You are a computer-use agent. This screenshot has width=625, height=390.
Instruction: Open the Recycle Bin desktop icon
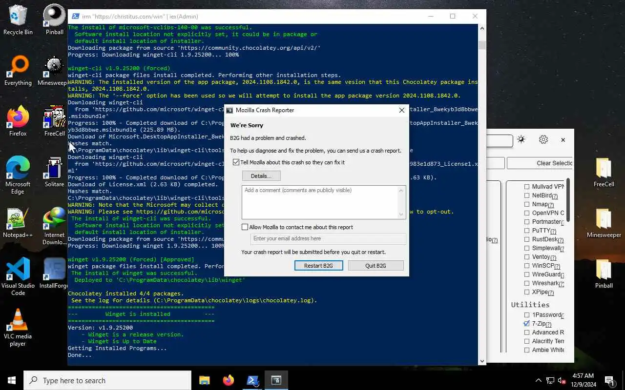click(x=18, y=19)
